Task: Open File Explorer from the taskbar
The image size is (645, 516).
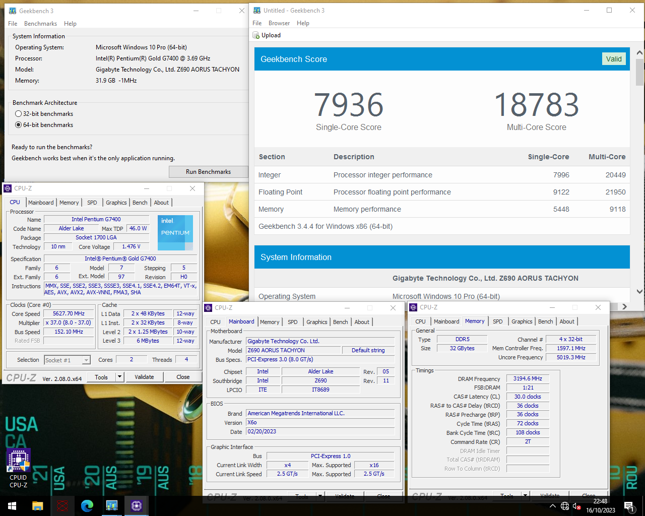Action: [37, 506]
